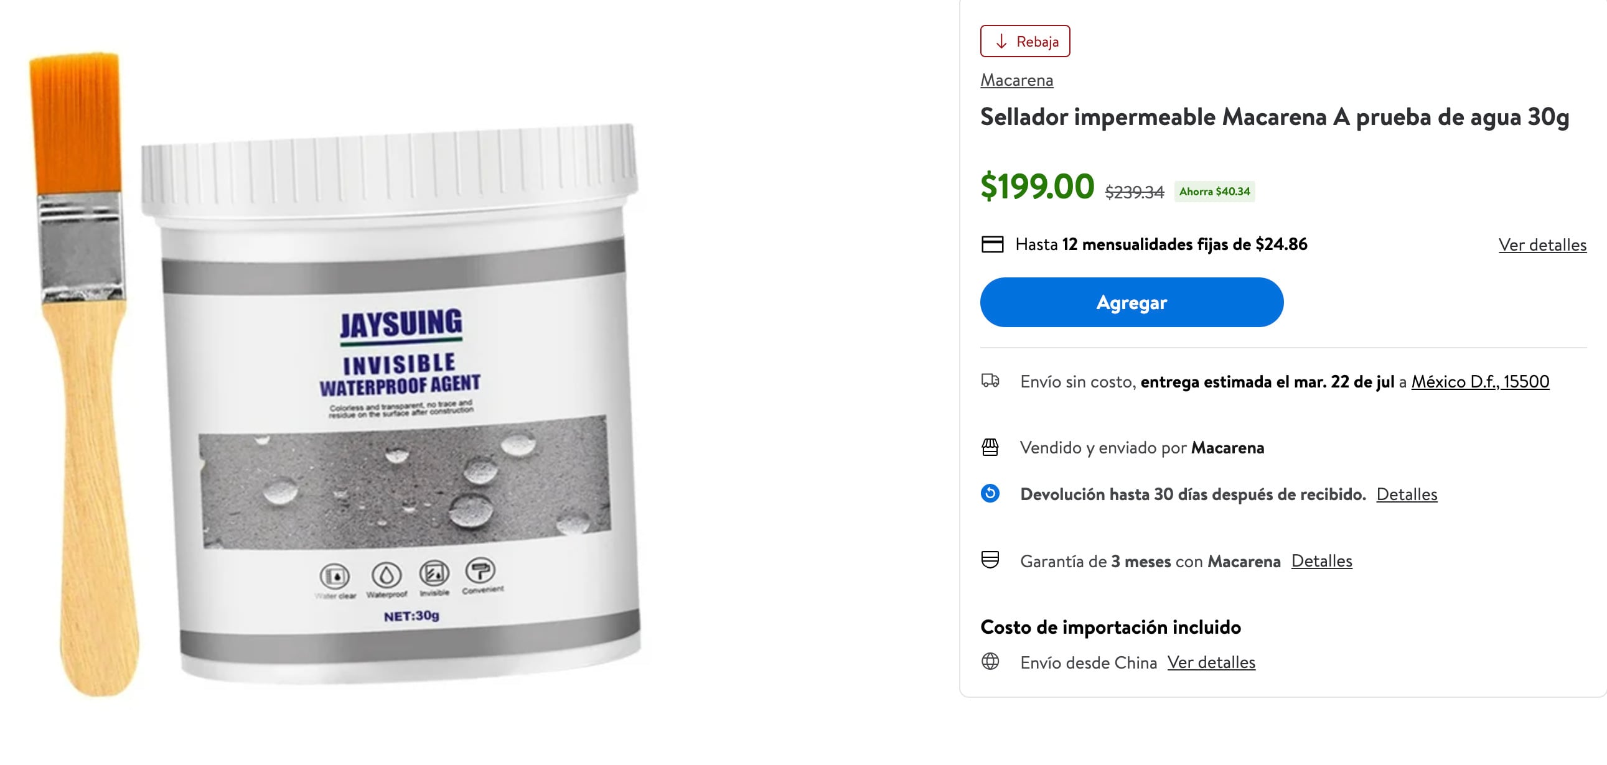1607x765 pixels.
Task: Open Detalles link for return policy
Action: coord(1406,494)
